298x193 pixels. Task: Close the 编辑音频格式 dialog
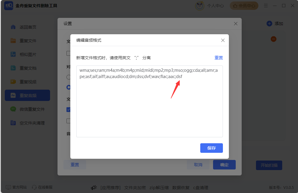tap(223, 40)
